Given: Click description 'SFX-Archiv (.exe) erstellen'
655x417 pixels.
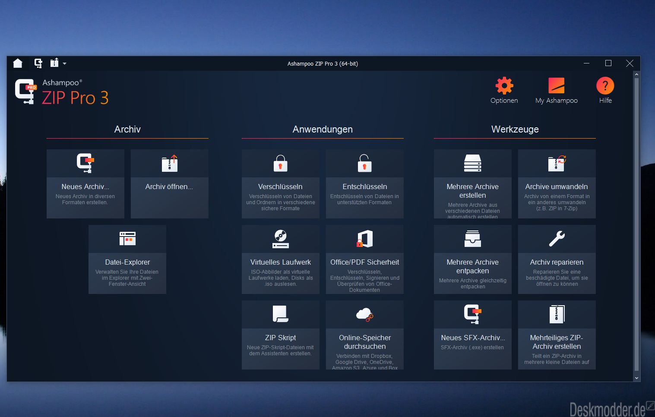Looking at the screenshot, I should (x=472, y=347).
